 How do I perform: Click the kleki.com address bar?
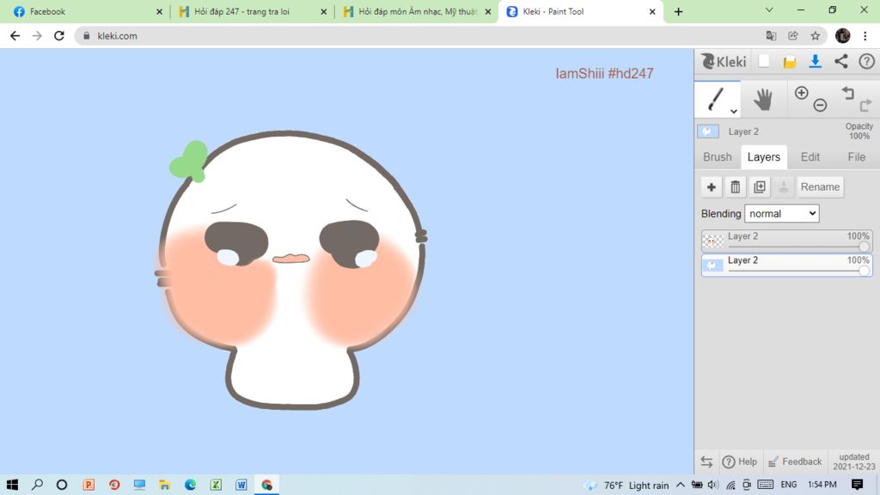[x=421, y=36]
